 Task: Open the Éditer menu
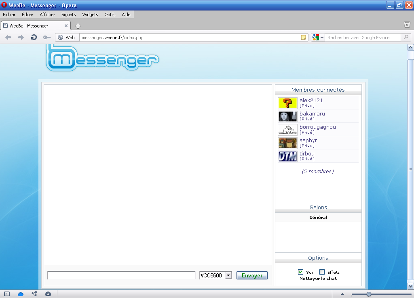point(27,15)
